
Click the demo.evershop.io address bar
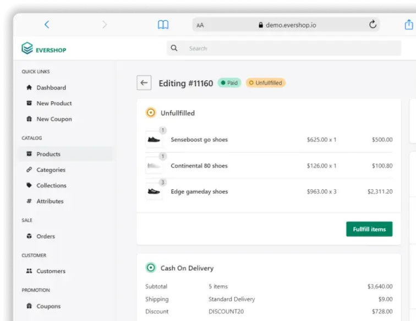pos(286,25)
